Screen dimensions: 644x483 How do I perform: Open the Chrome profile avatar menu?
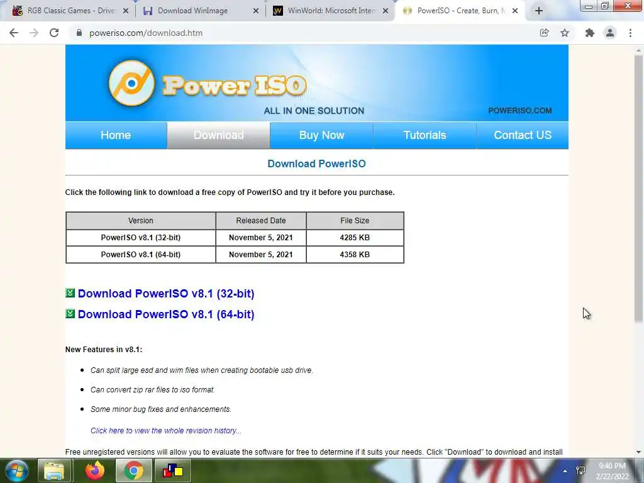pos(610,33)
